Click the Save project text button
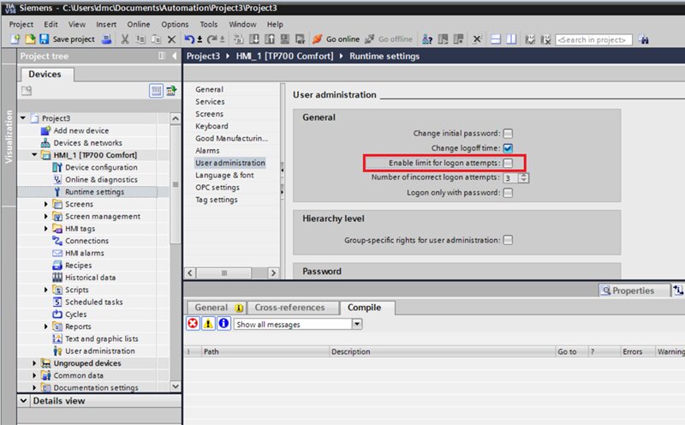685x425 pixels. click(x=74, y=39)
